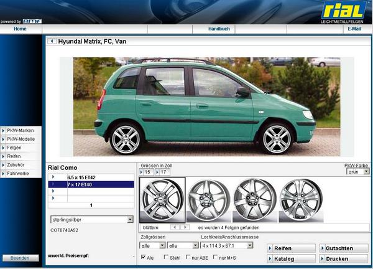Open the Handbuch menu item
373x269 pixels.
pos(219,29)
